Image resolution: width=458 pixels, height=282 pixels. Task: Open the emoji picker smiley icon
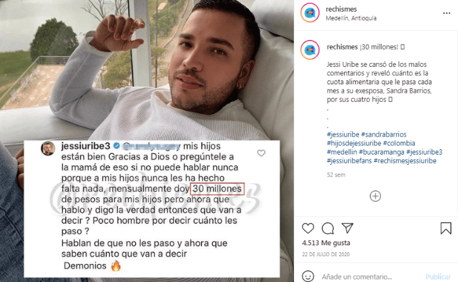308,276
